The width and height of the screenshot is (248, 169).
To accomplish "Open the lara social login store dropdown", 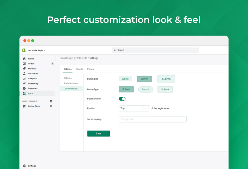I will pos(37,50).
